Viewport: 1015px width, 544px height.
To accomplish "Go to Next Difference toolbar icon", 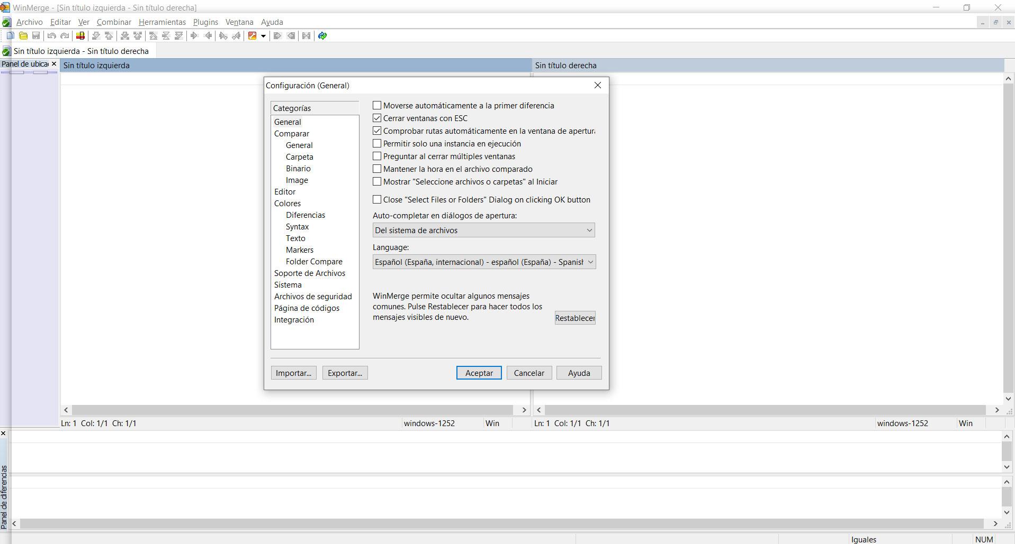I will pyautogui.click(x=96, y=35).
